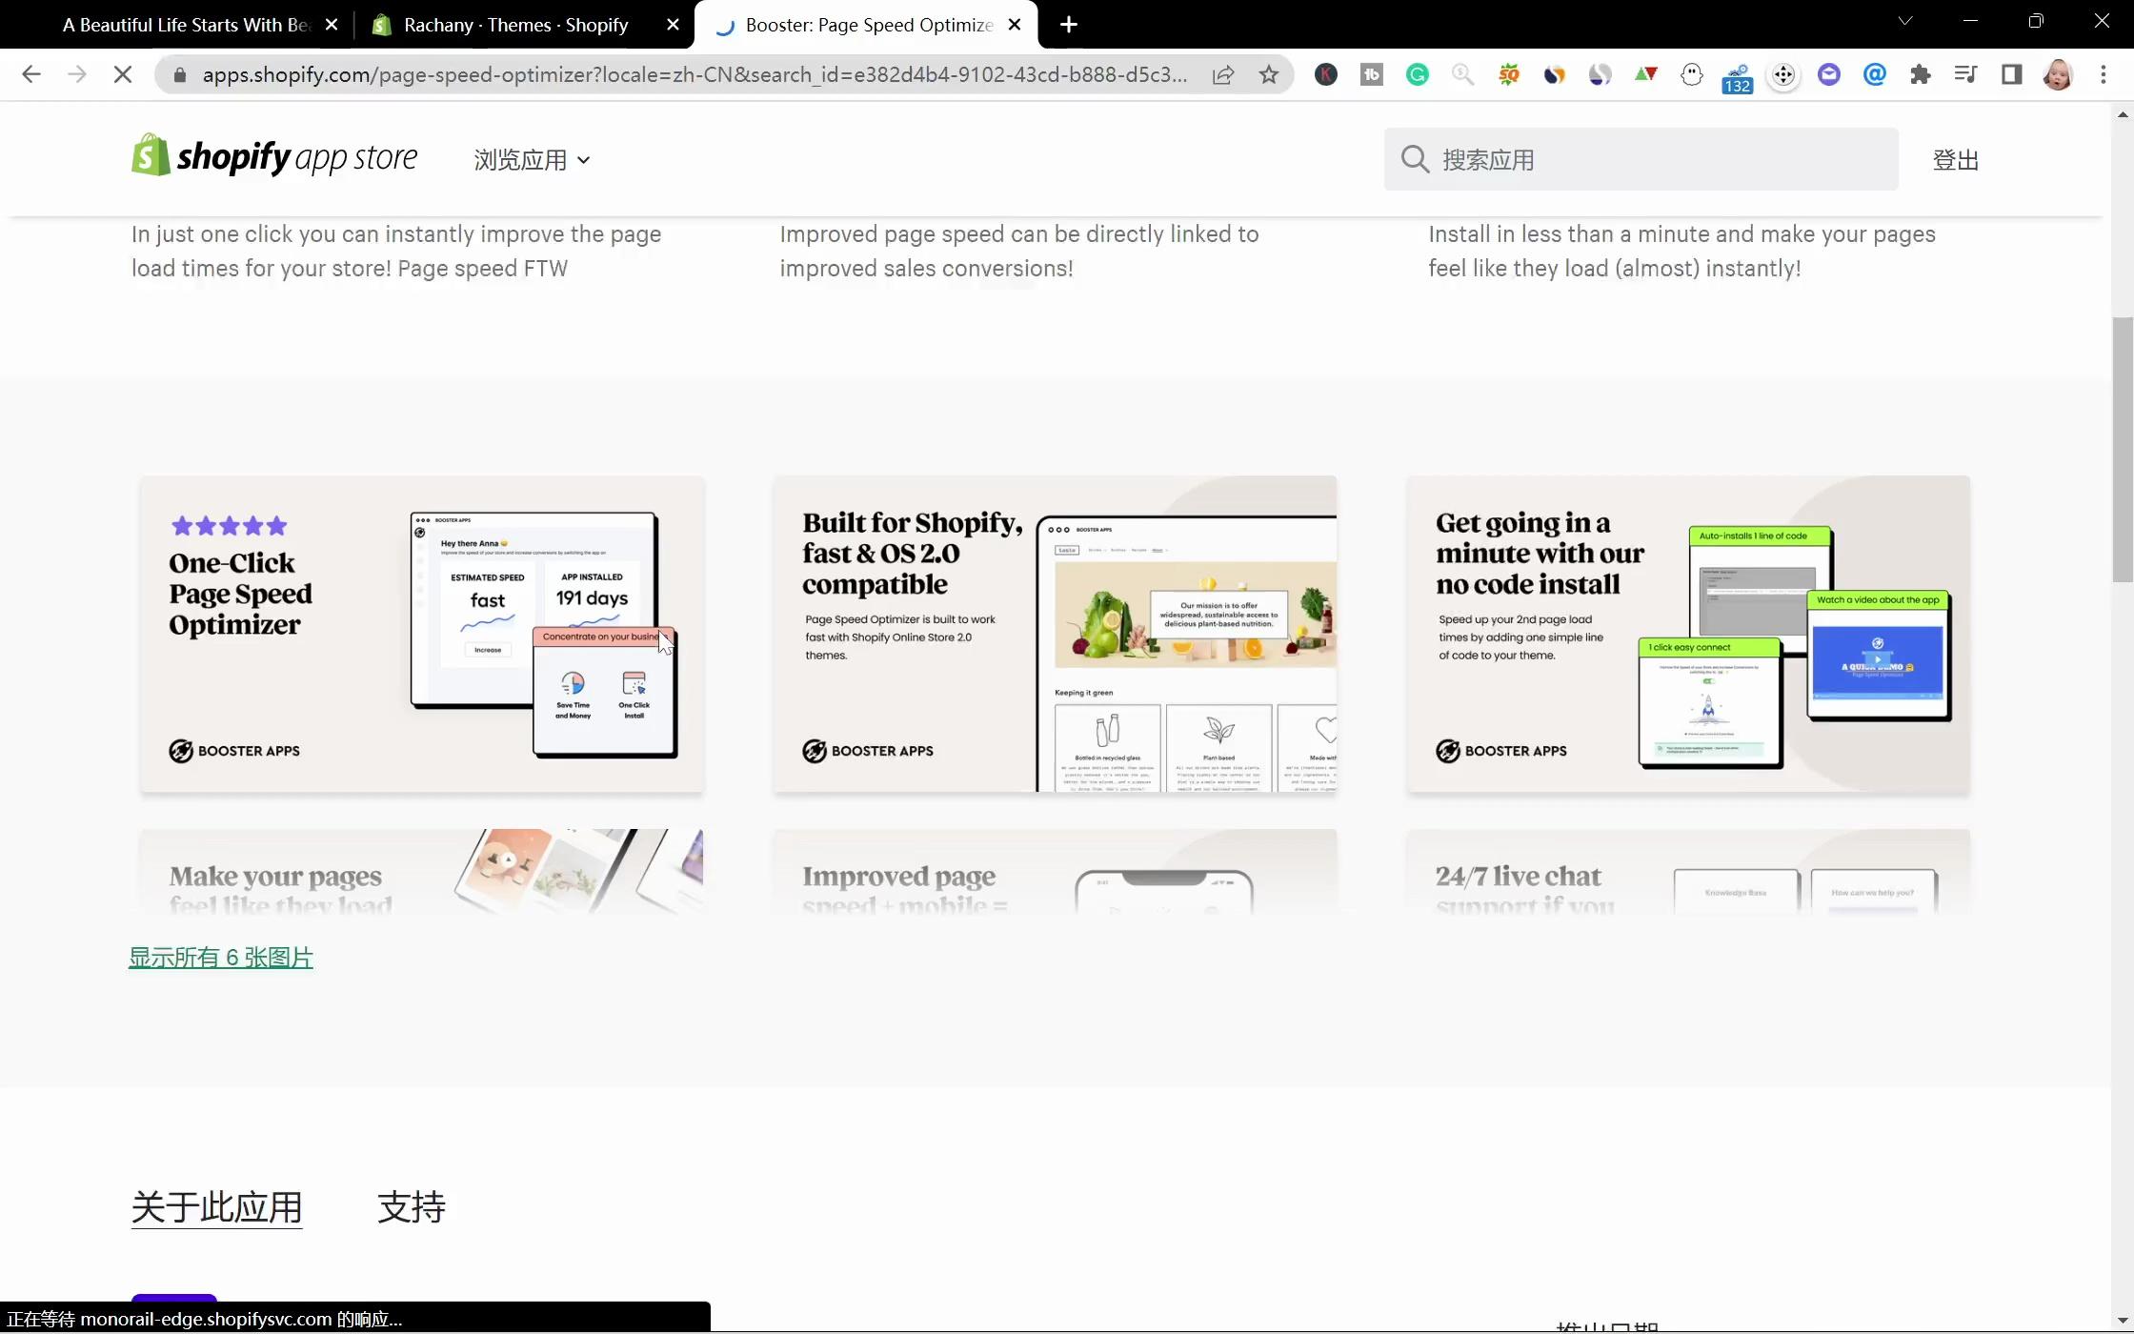2134x1334 pixels.
Task: Select the 关于此应用 tab
Action: [216, 1207]
